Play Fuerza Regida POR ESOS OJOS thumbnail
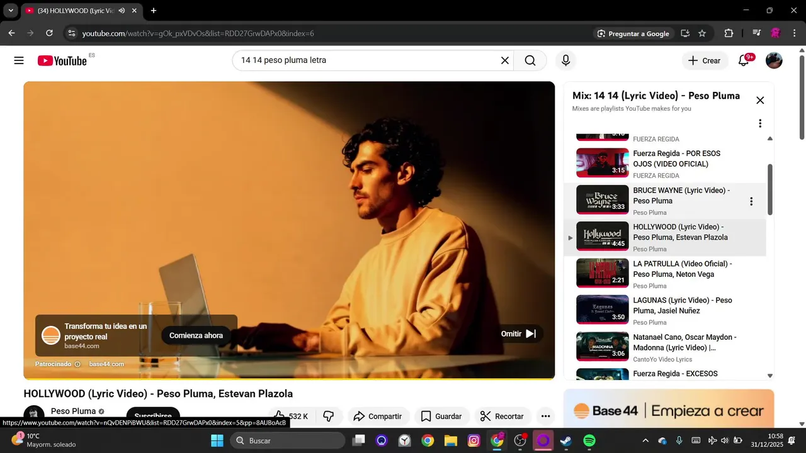Viewport: 806px width, 453px height. tap(603, 163)
